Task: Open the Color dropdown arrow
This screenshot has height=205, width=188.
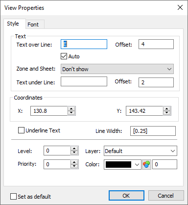Action: (x=137, y=165)
